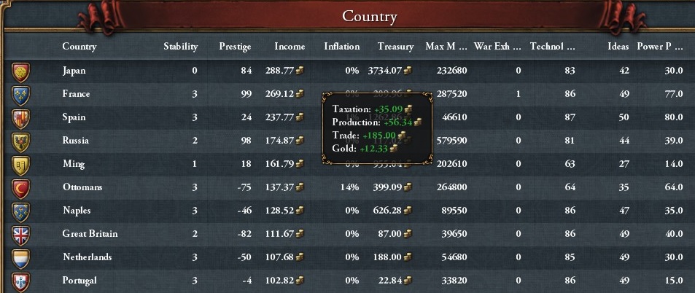
Task: Click the Inflation column header
Action: [x=342, y=47]
